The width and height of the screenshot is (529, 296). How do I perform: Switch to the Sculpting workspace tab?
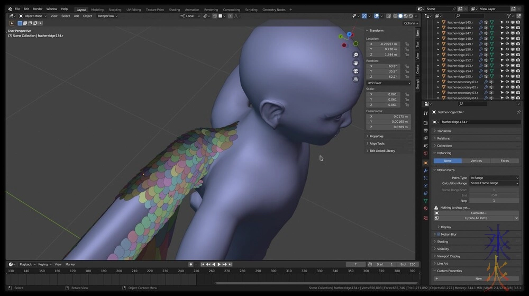coord(115,10)
